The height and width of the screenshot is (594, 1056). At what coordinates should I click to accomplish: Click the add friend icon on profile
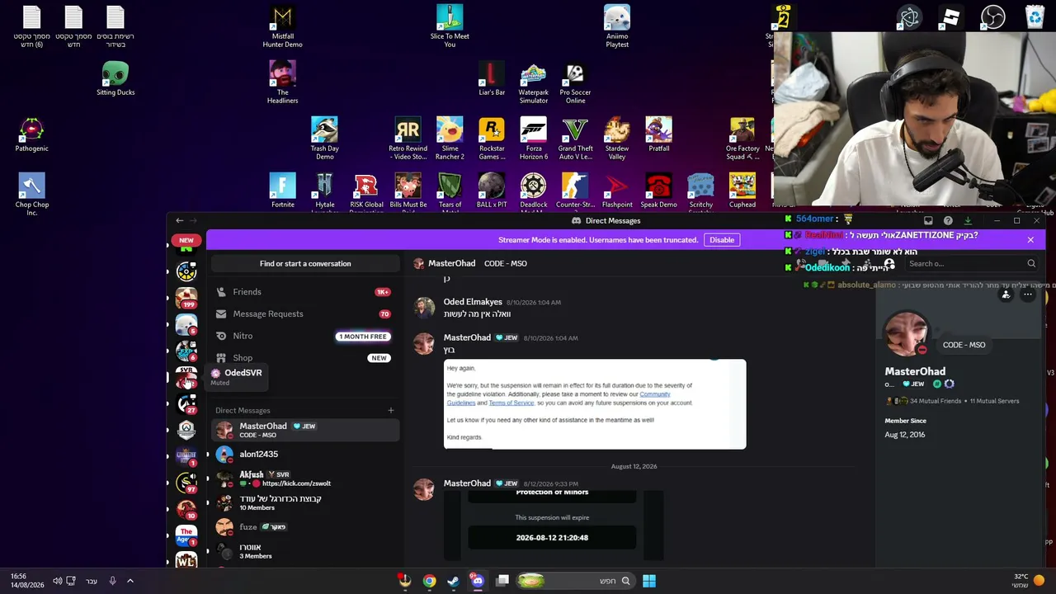point(1006,295)
